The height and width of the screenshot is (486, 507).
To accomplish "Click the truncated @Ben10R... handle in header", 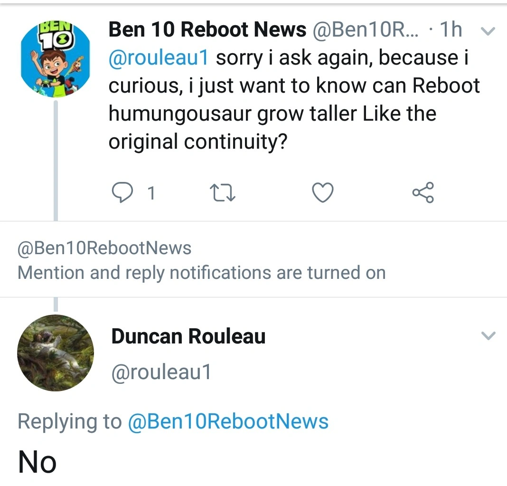I will 366,30.
